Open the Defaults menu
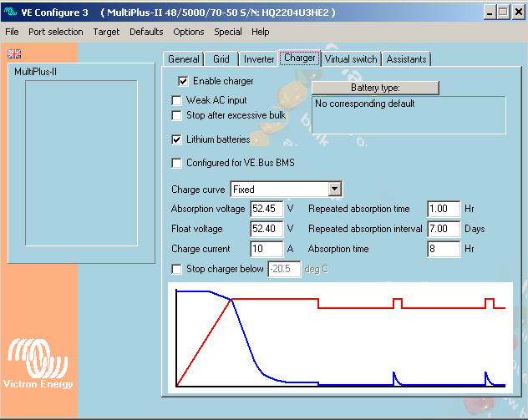Image resolution: width=528 pixels, height=420 pixels. coord(146,32)
